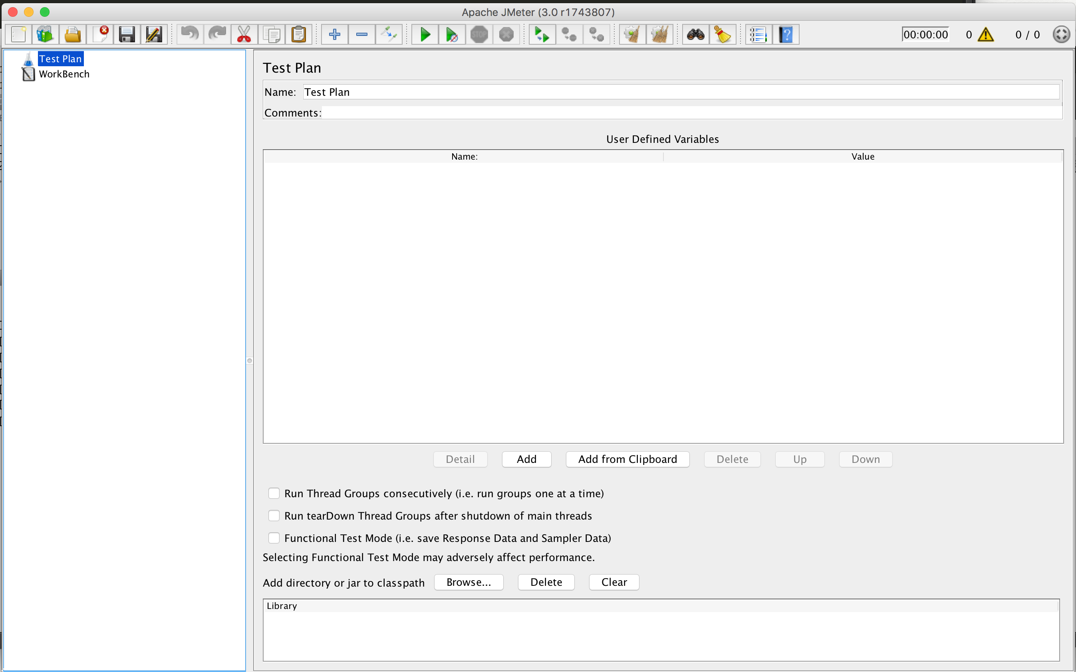Enable Run Thread Groups consecutively checkbox
Screen dimensions: 1076x672
[x=274, y=493]
